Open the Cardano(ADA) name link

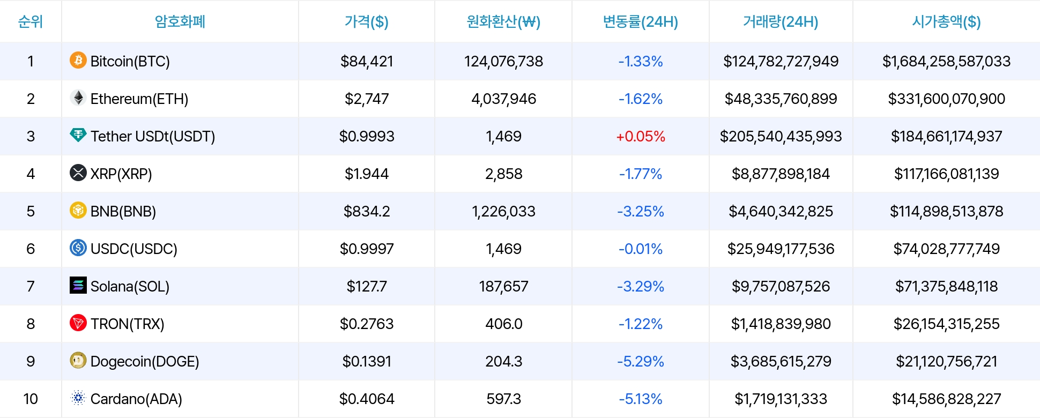coord(136,399)
